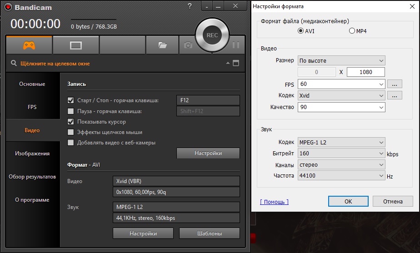Click the 0x1080, 60,00fps, 90q field
The image size is (420, 253).
176,192
